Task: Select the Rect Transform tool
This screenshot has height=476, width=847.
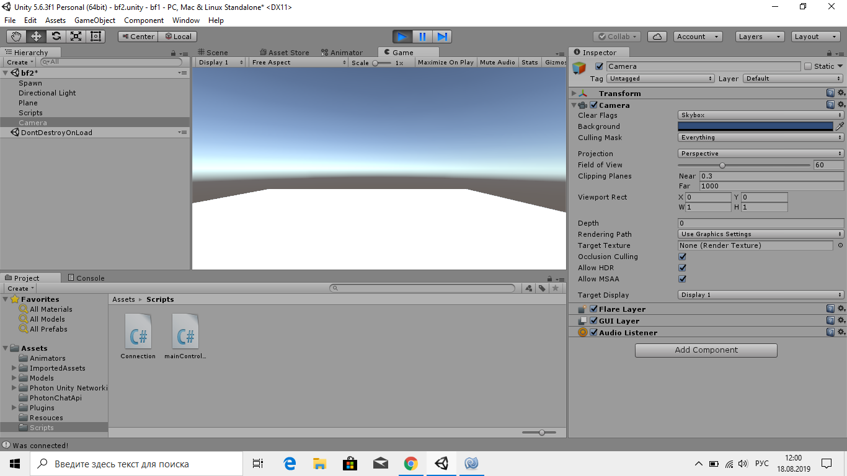Action: coord(95,37)
